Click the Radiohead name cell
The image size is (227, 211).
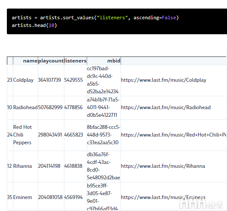[x=25, y=107]
